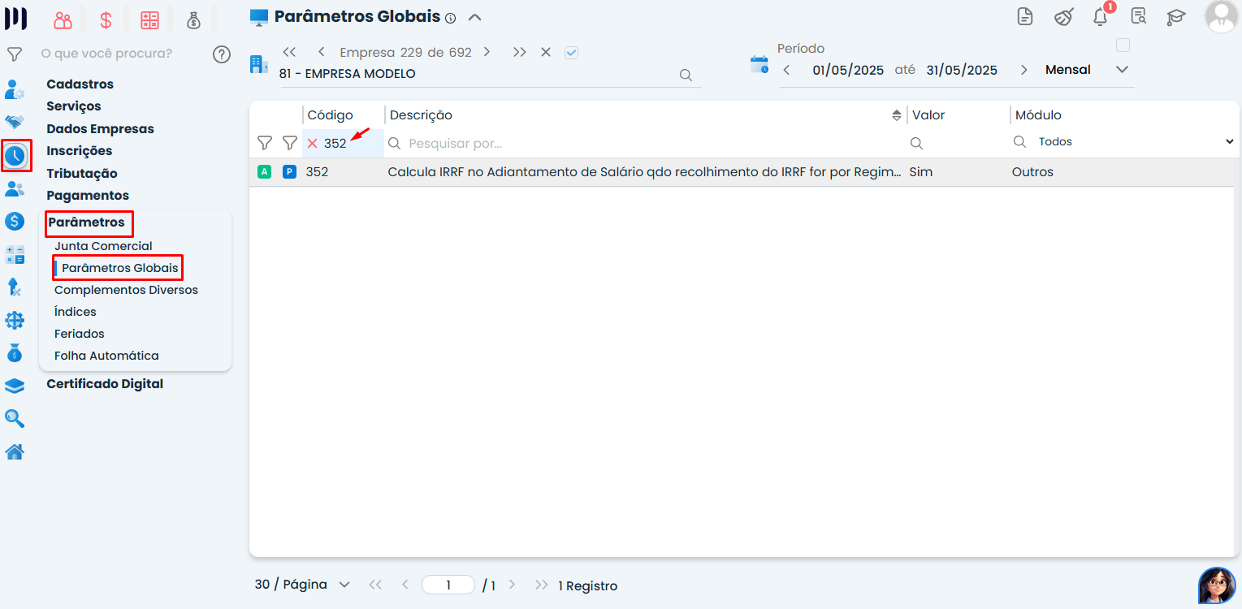Select the blue calculator sidebar module

coord(15,254)
